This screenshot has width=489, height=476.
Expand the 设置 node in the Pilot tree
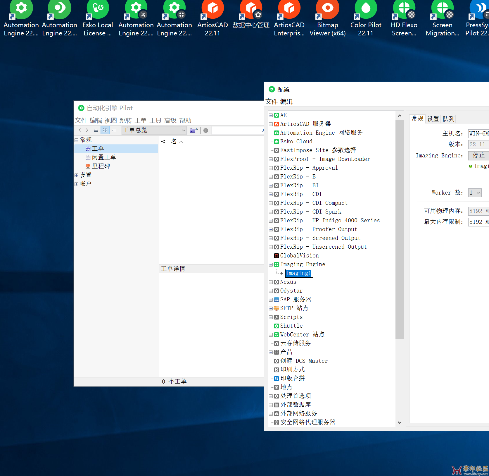[x=76, y=175]
